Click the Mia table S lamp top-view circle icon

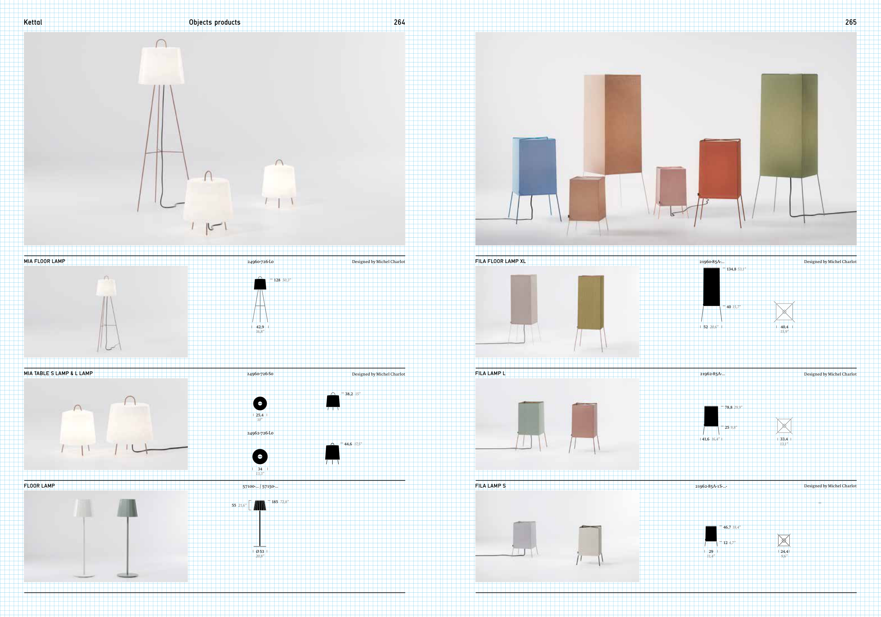click(x=260, y=404)
